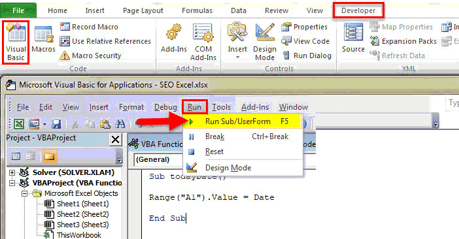The image size is (459, 239).
Task: Collapse the VBAProject tree node
Action: (12, 183)
